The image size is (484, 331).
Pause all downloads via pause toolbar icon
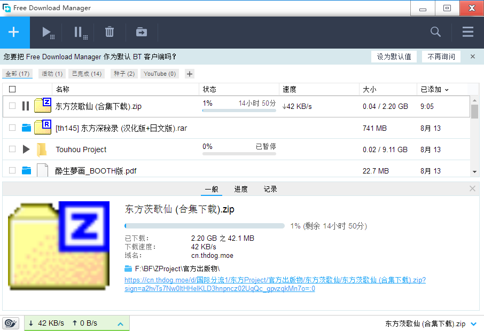click(x=81, y=33)
